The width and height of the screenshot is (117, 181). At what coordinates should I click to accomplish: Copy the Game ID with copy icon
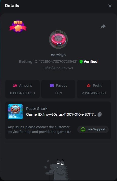(x=100, y=114)
